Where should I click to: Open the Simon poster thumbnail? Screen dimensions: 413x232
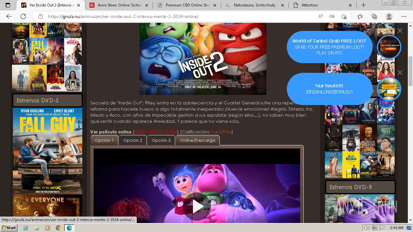point(21,78)
